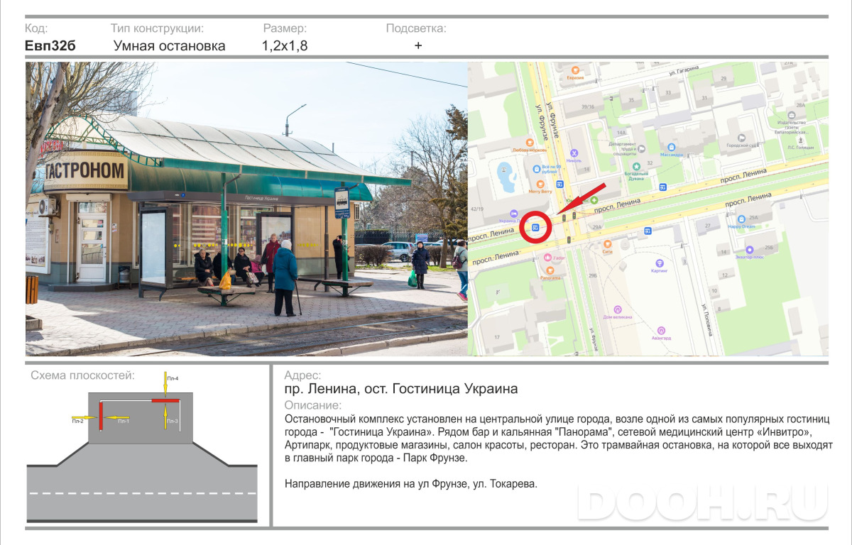
Task: Click the Merry Berry cafe icon
Action: 540,185
